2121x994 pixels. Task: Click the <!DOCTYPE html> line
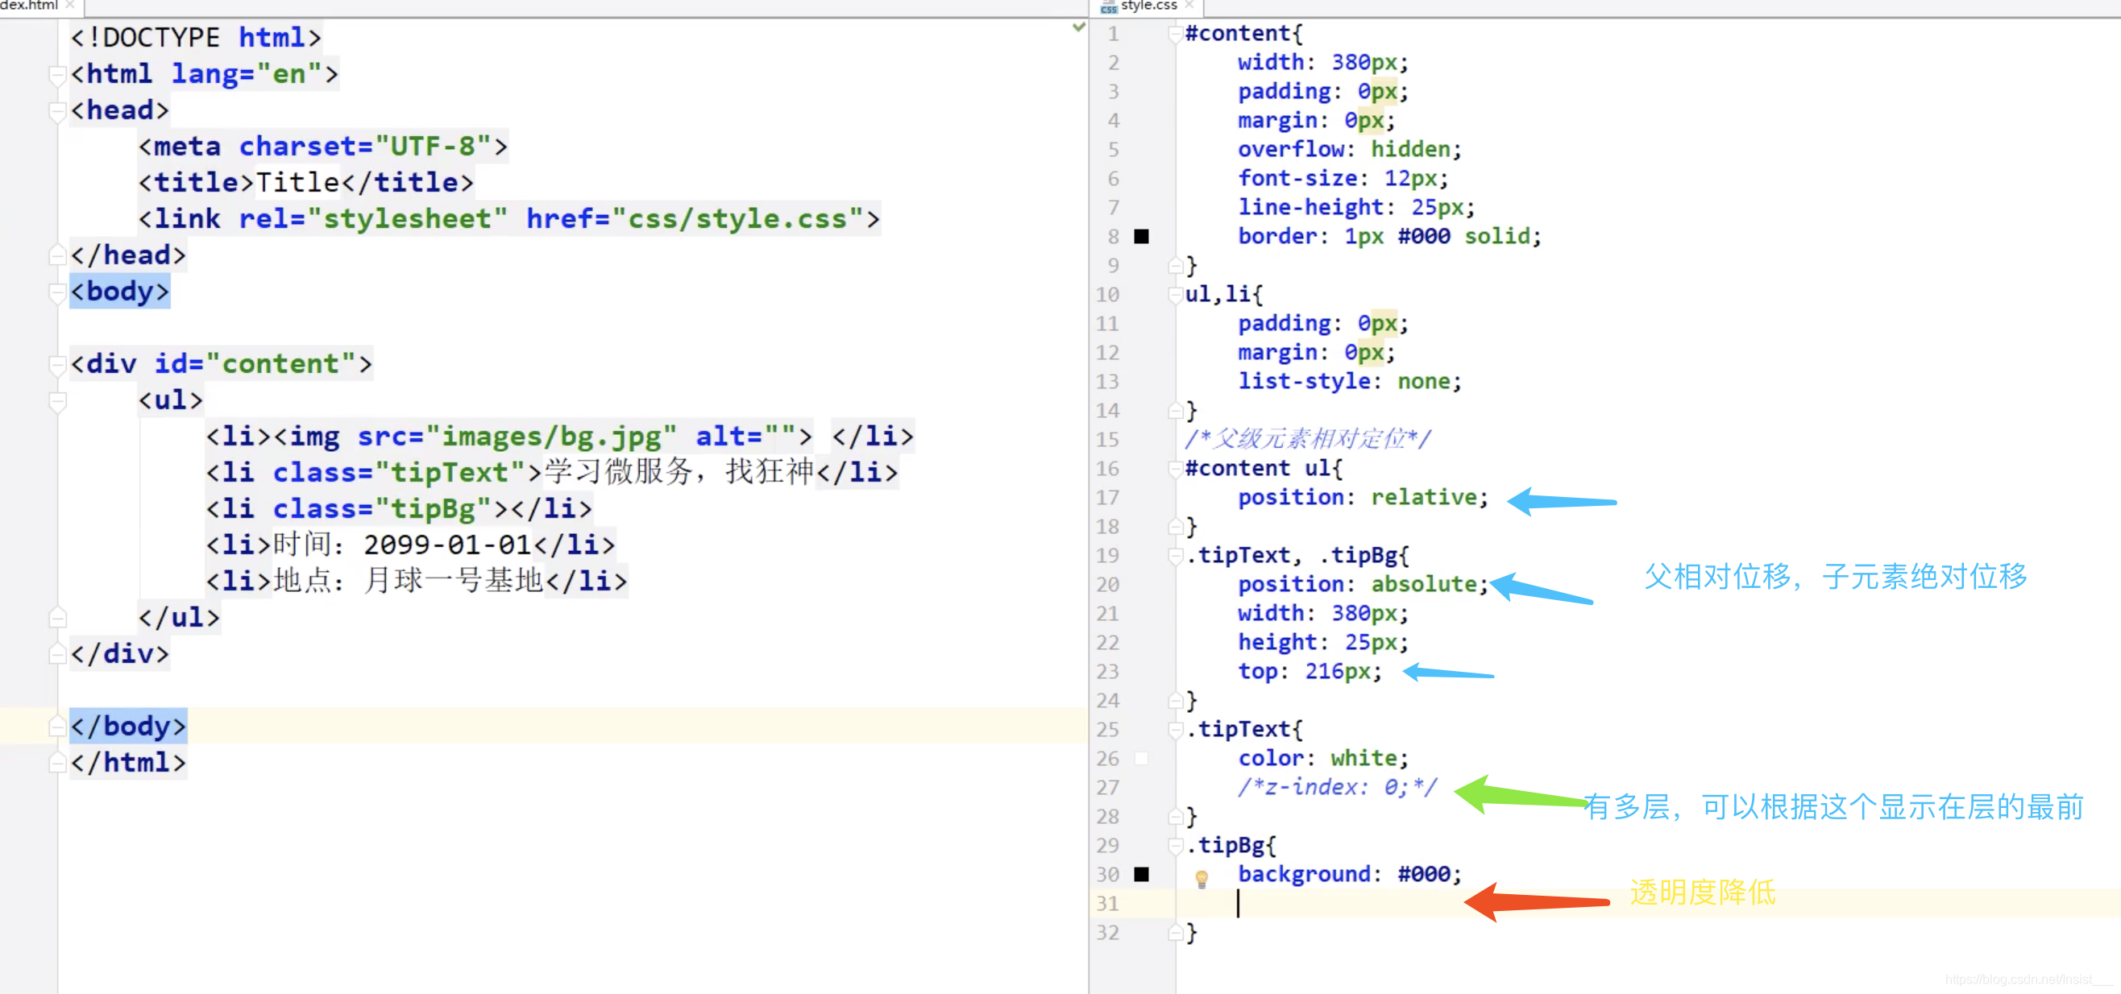pos(195,38)
